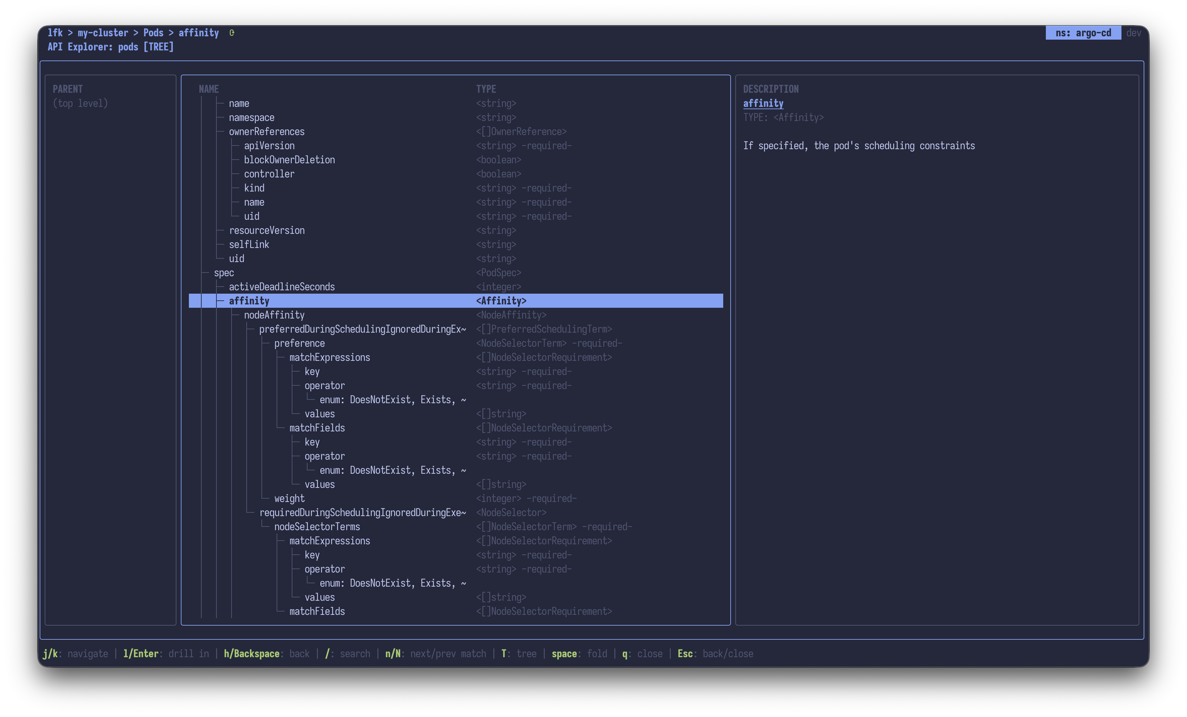Image resolution: width=1187 pixels, height=717 pixels.
Task: Click the j/k navigate hint
Action: pyautogui.click(x=75, y=653)
